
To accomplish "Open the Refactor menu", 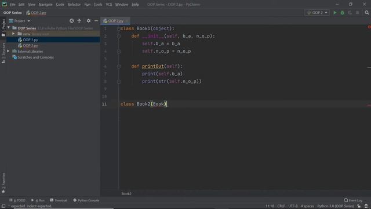I will pyautogui.click(x=74, y=5).
